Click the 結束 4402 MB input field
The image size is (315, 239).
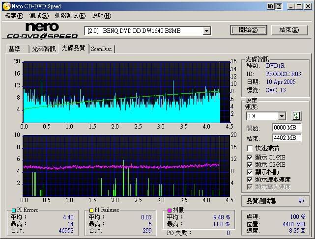coord(286,138)
